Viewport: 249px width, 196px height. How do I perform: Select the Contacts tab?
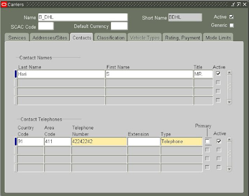(82, 37)
